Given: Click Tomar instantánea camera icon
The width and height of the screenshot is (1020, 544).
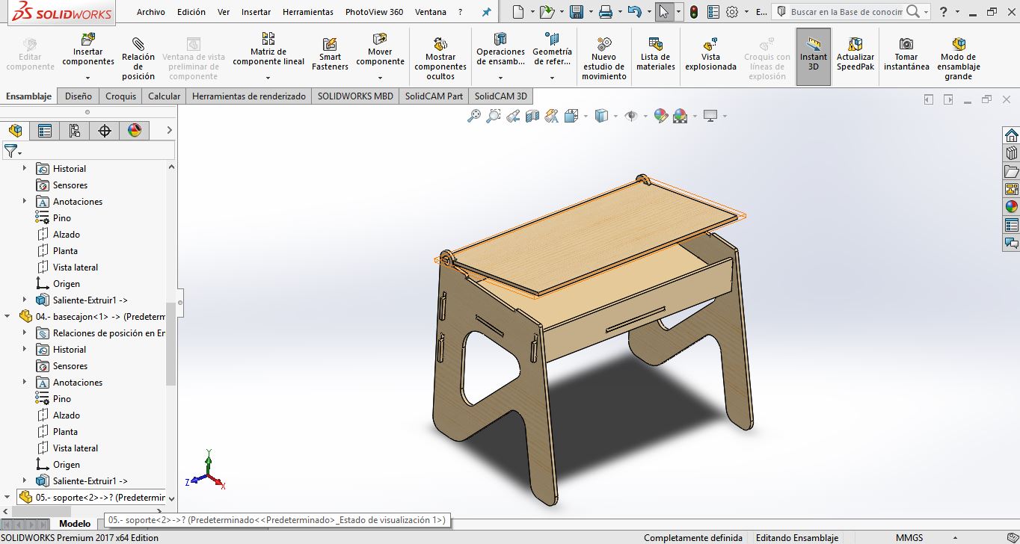Looking at the screenshot, I should [x=906, y=44].
